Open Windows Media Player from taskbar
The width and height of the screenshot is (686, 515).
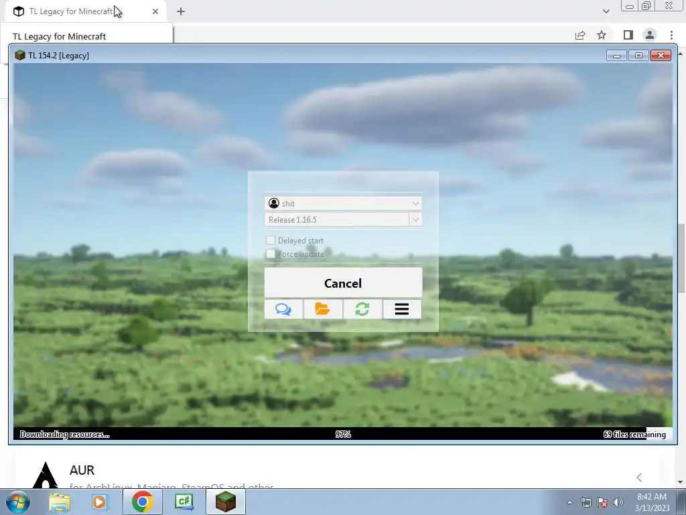tap(99, 502)
